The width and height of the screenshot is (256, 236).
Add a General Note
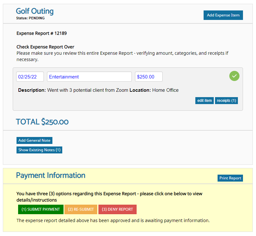(x=34, y=140)
